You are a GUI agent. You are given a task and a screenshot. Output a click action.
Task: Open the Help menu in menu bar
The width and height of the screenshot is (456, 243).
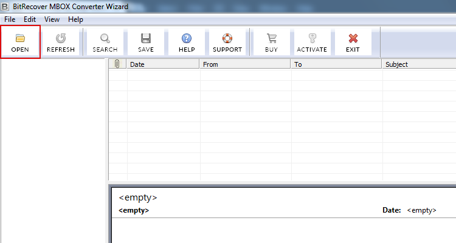(x=75, y=19)
